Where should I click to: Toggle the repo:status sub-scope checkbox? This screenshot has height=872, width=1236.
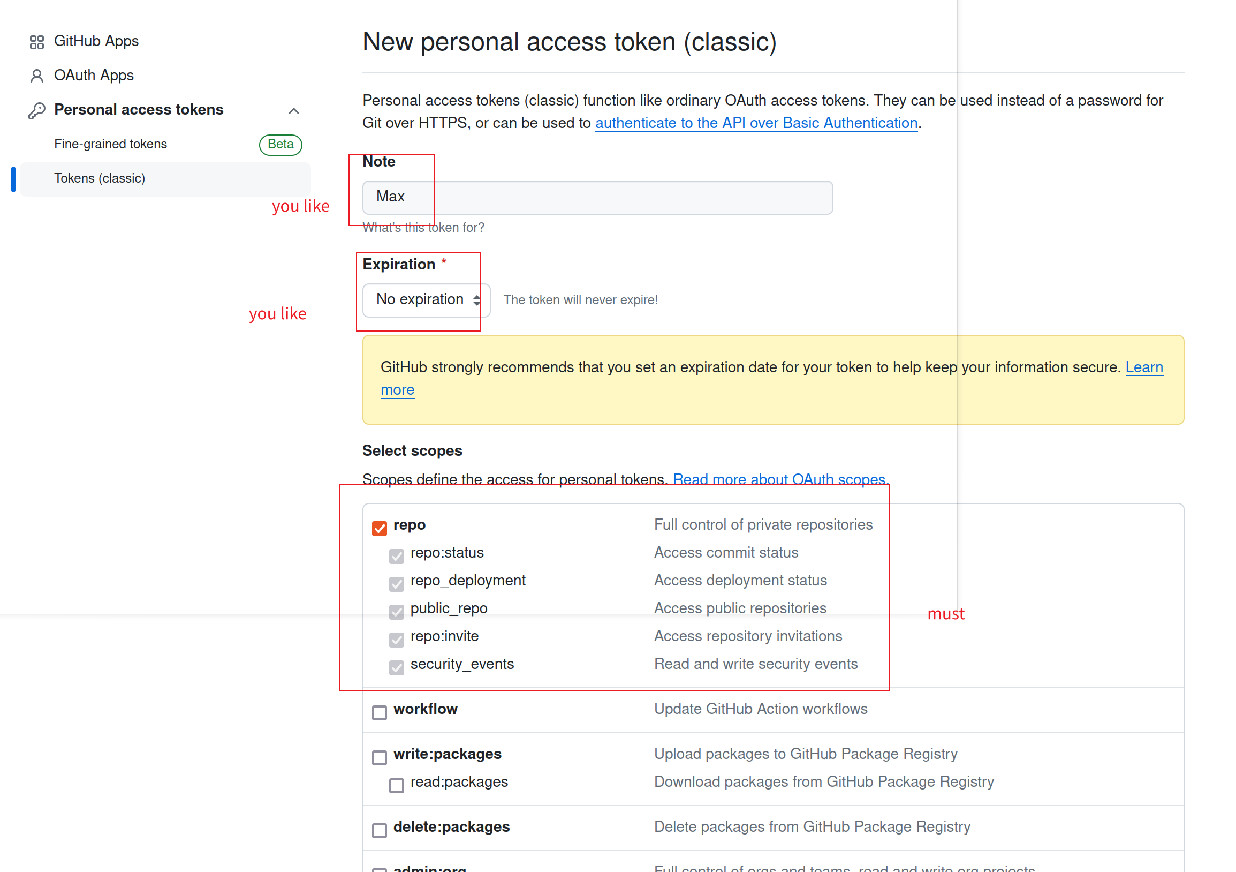[x=397, y=556]
